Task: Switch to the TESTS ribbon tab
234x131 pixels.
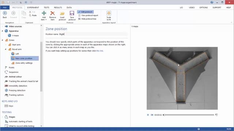Action: 46,7
